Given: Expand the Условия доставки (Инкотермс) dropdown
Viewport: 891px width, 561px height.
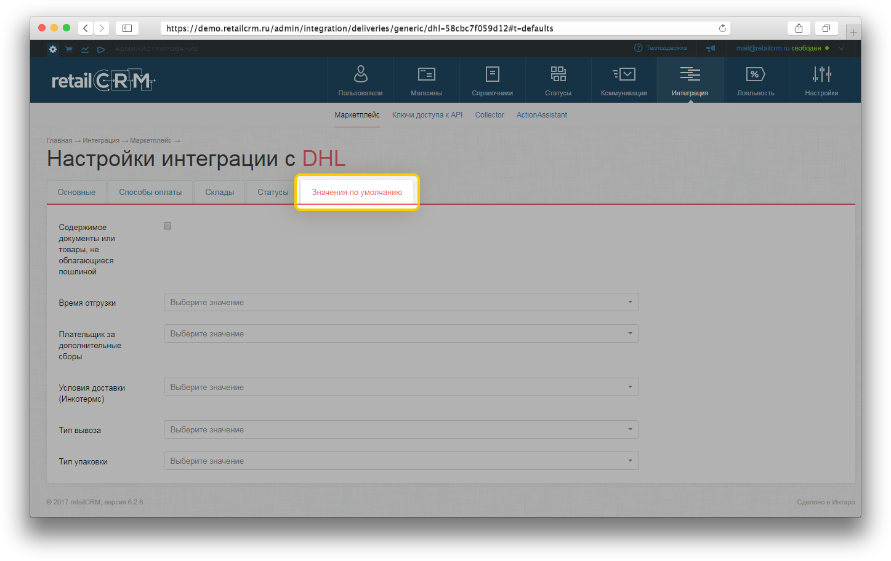Looking at the screenshot, I should coord(401,387).
